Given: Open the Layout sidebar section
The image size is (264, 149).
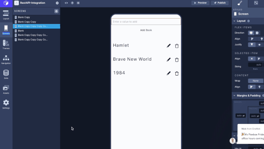Looking at the screenshot, I should pos(6,15).
